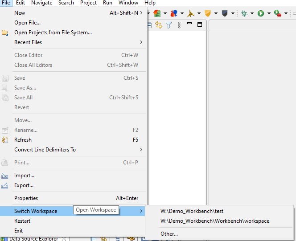The width and height of the screenshot is (296, 241).
Task: Click the Export menu item icon
Action: [5, 186]
